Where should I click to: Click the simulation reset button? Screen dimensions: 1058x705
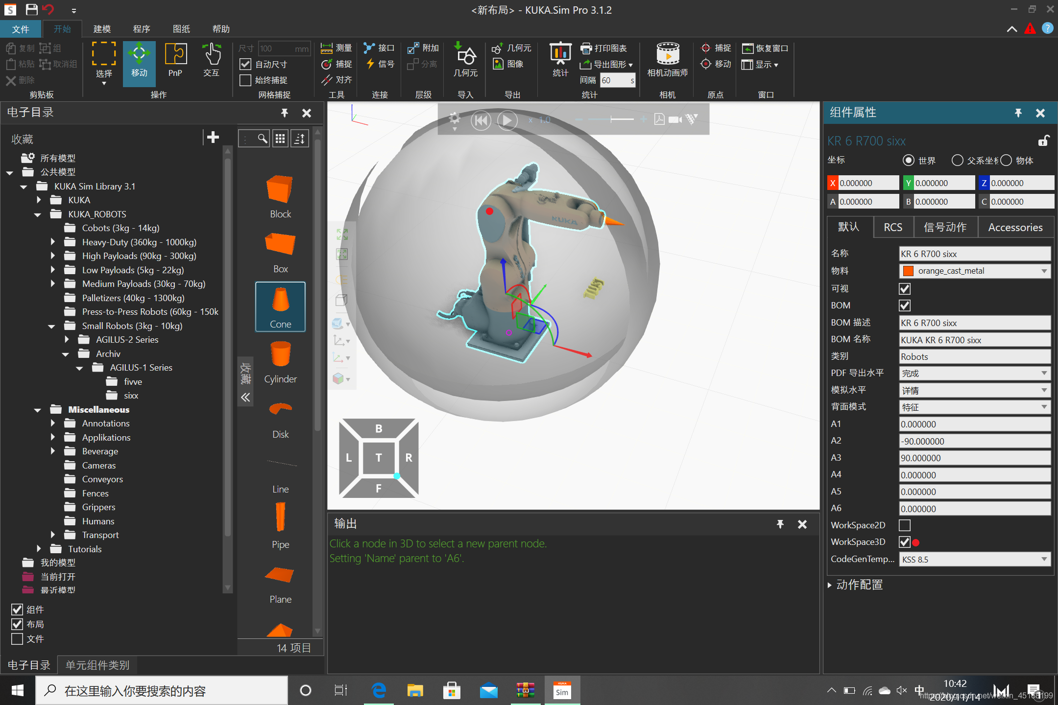point(481,120)
